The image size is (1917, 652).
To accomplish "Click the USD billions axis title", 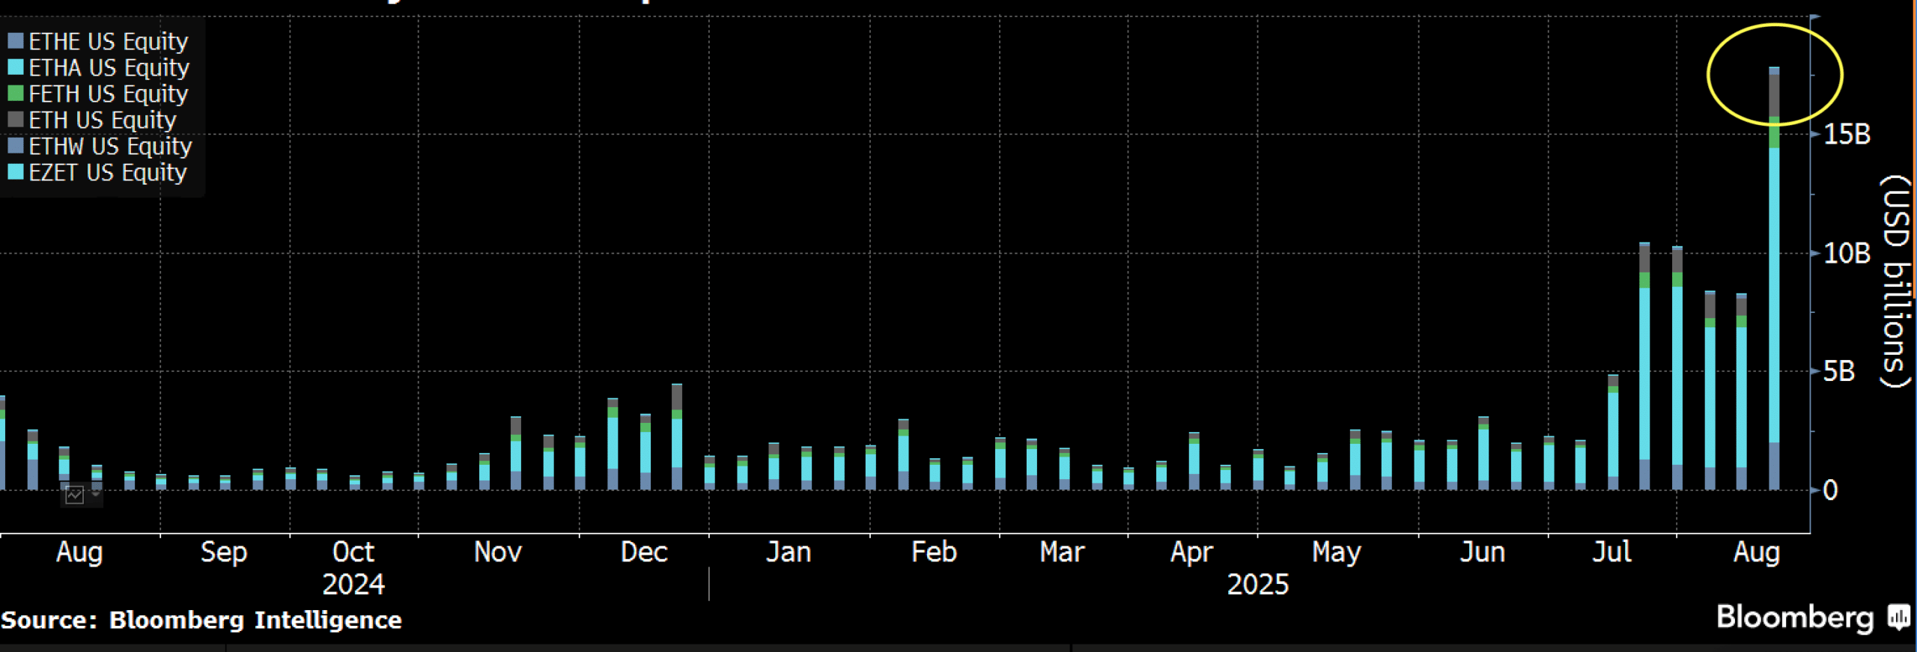I will (1896, 281).
